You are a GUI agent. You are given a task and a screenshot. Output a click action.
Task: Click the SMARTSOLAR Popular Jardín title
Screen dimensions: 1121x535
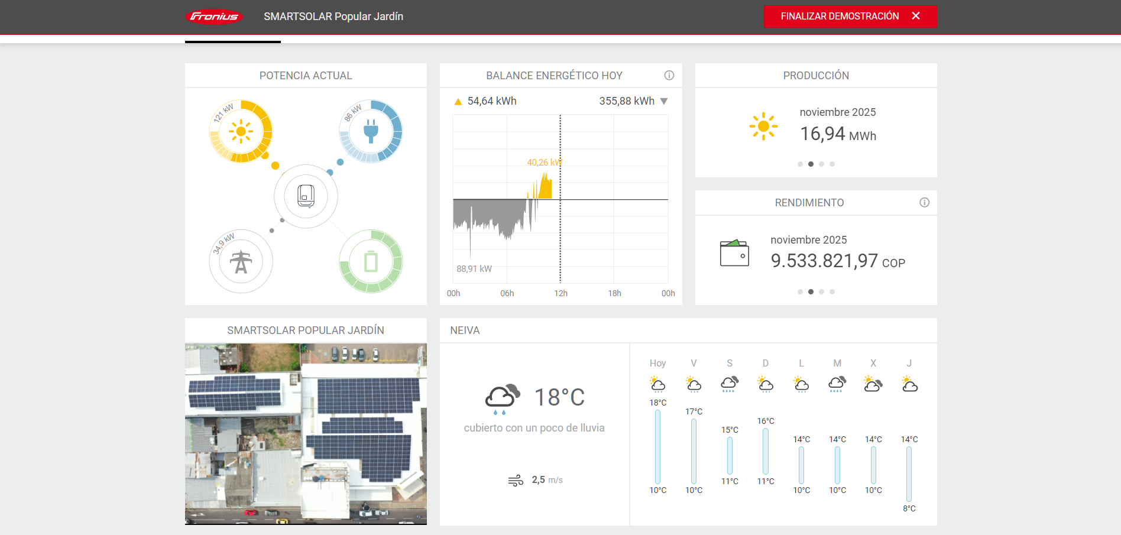(333, 17)
